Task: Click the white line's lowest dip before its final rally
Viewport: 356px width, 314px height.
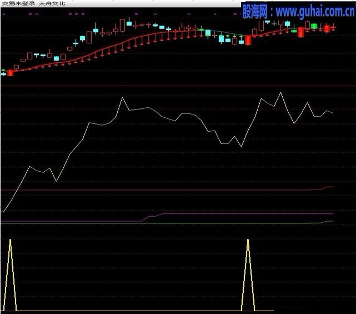Action: [x=242, y=146]
